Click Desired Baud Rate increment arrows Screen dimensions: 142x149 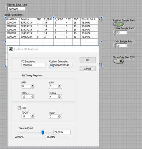coord(6,9)
